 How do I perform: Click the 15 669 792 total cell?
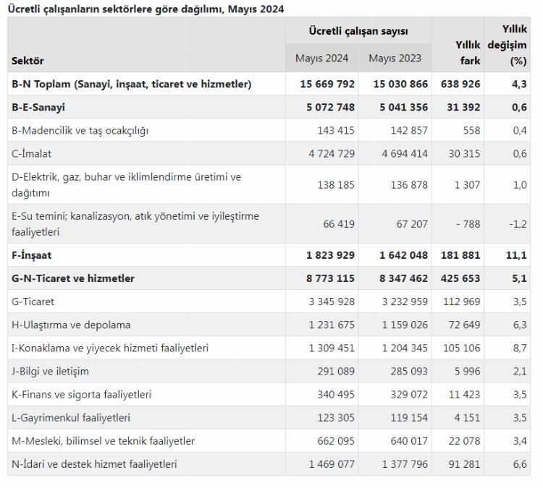tap(327, 84)
